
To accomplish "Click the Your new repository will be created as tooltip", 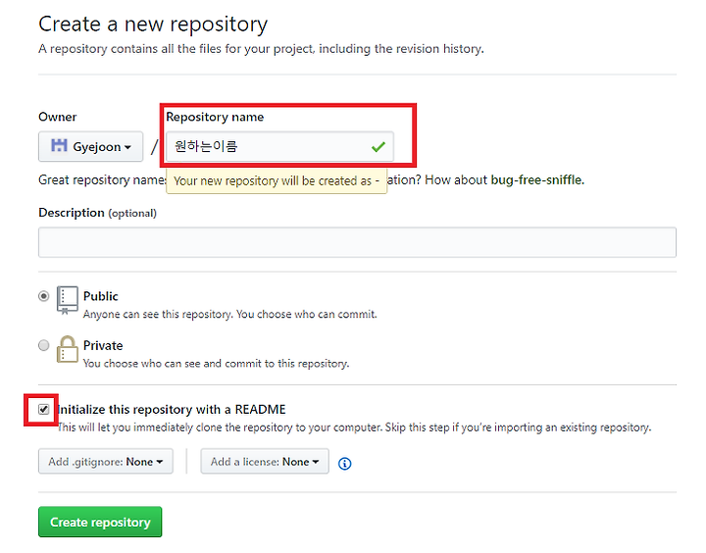I will (x=277, y=181).
